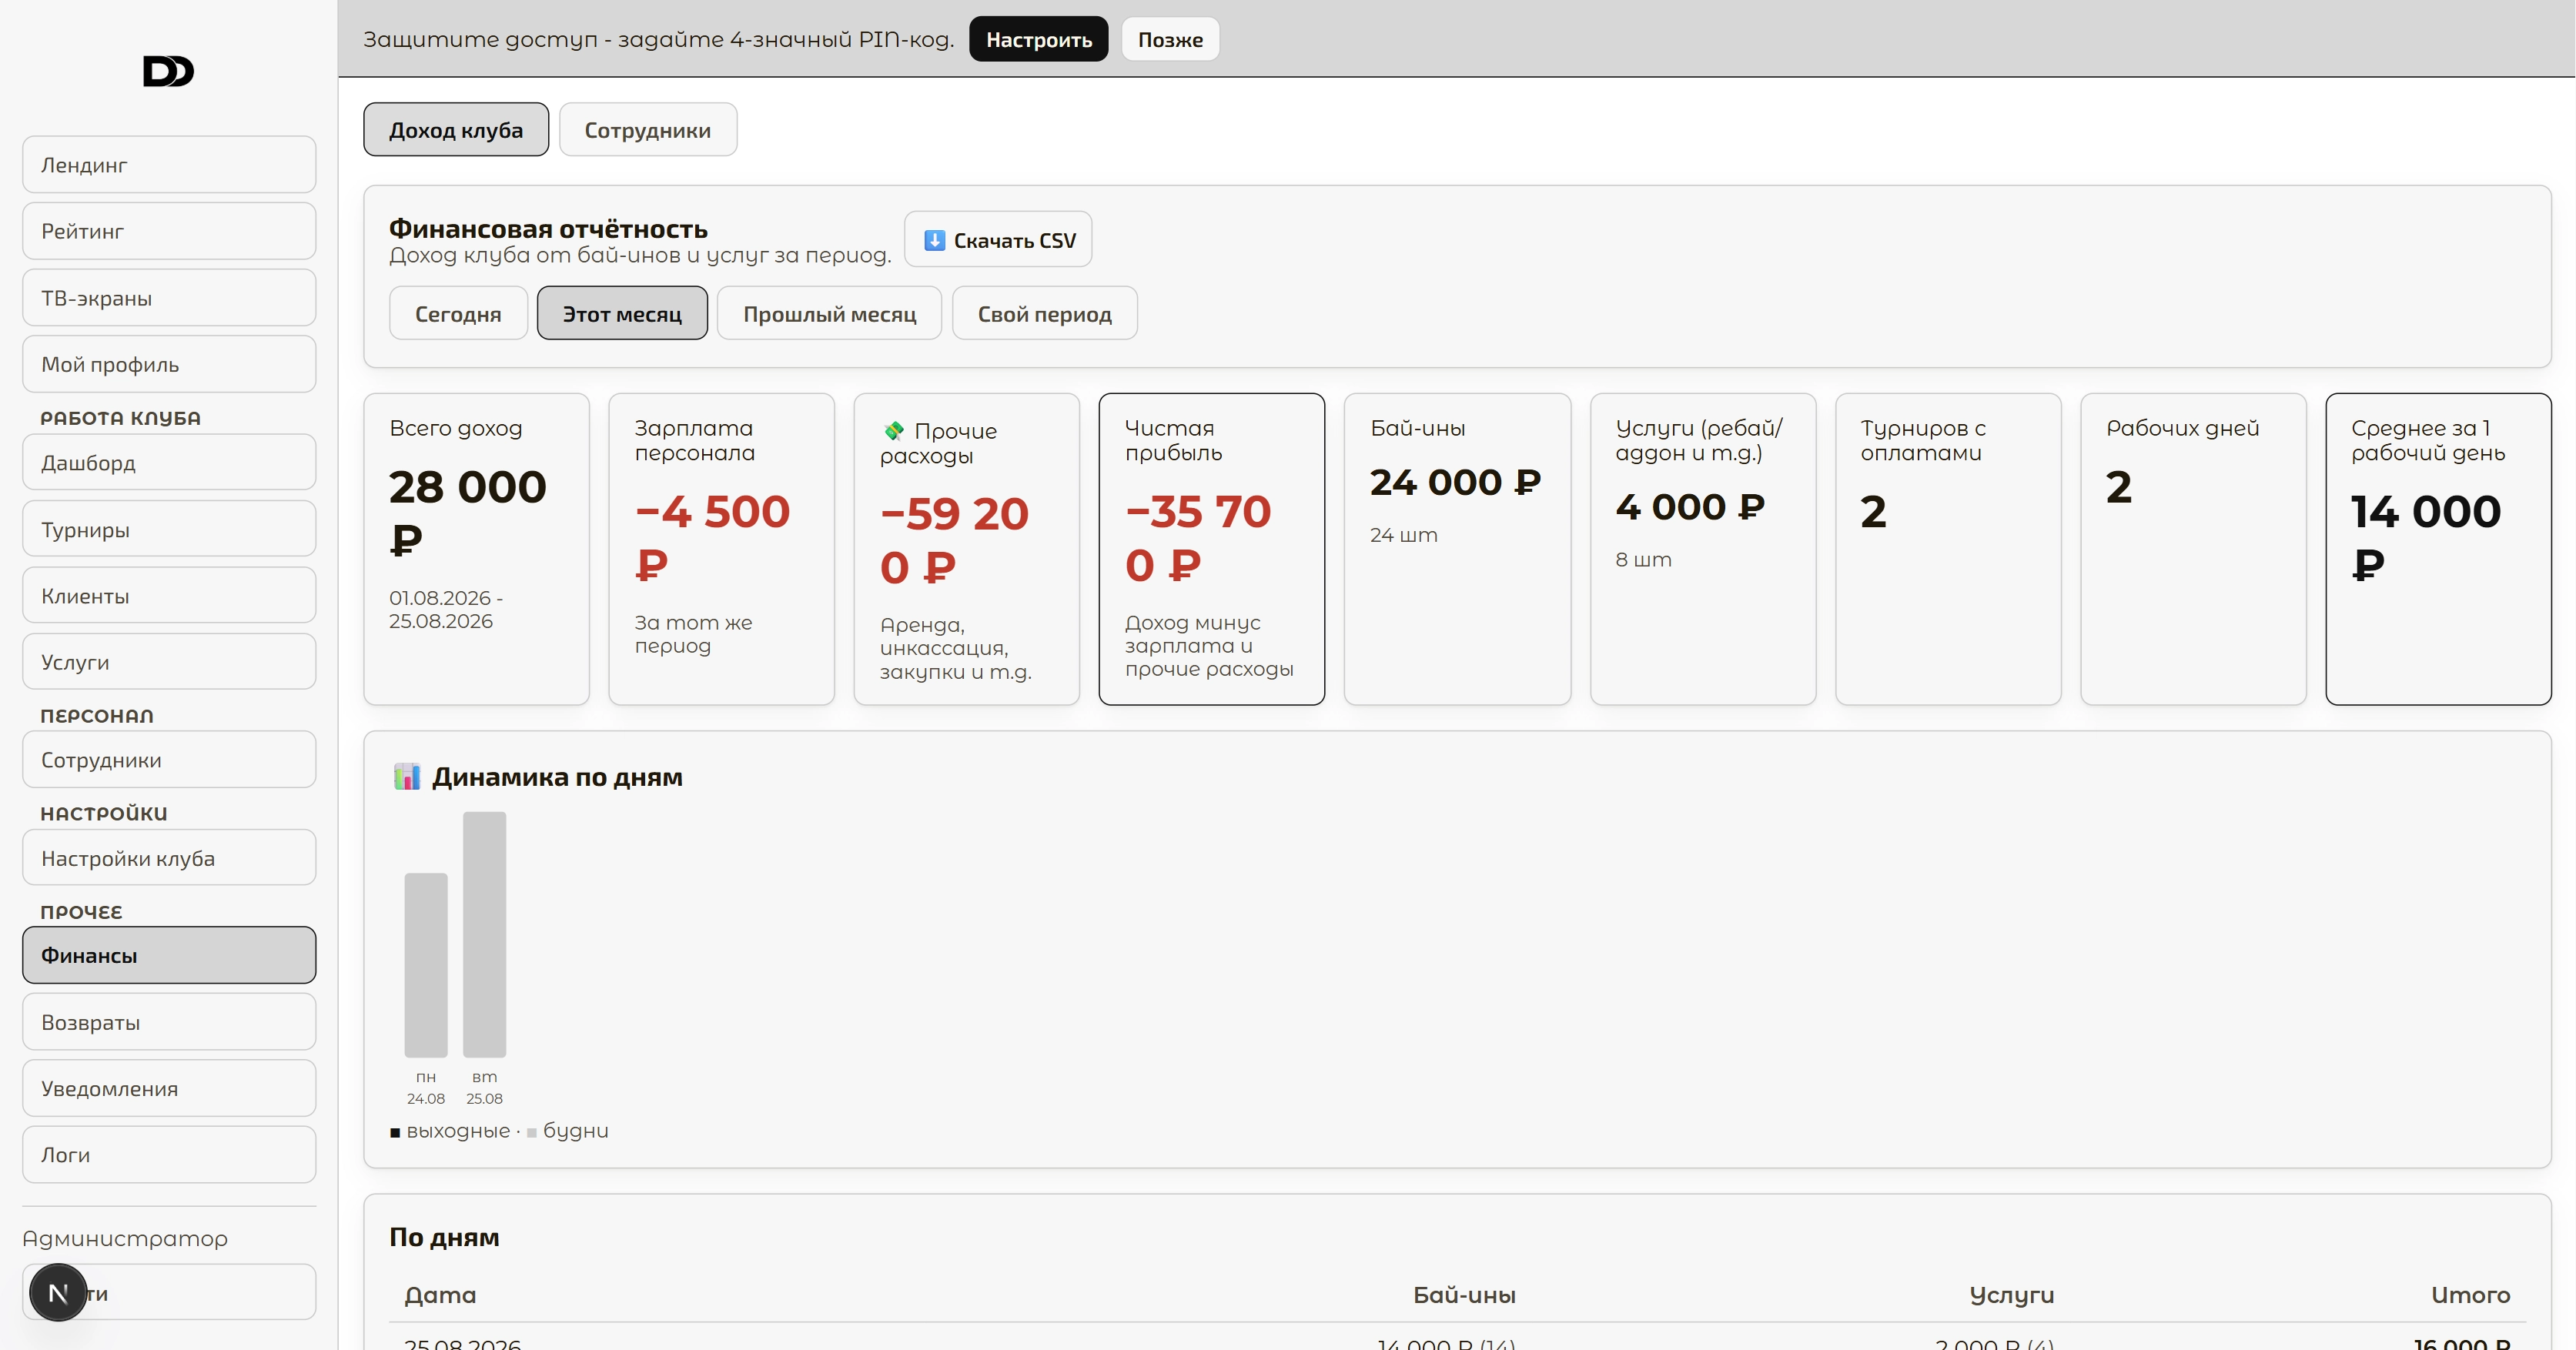Image resolution: width=2576 pixels, height=1350 pixels.
Task: Open Настройки клуба
Action: pyautogui.click(x=169, y=858)
